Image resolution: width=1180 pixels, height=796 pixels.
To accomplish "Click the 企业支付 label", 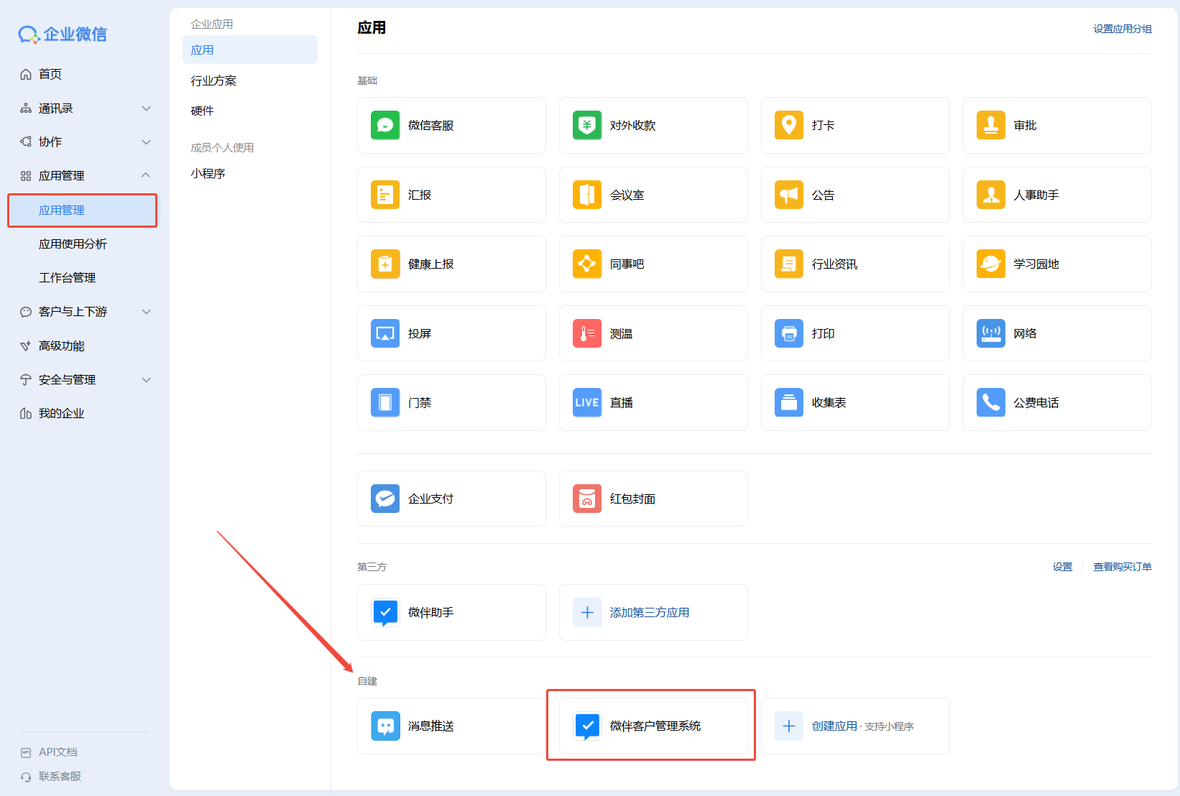I will (431, 499).
